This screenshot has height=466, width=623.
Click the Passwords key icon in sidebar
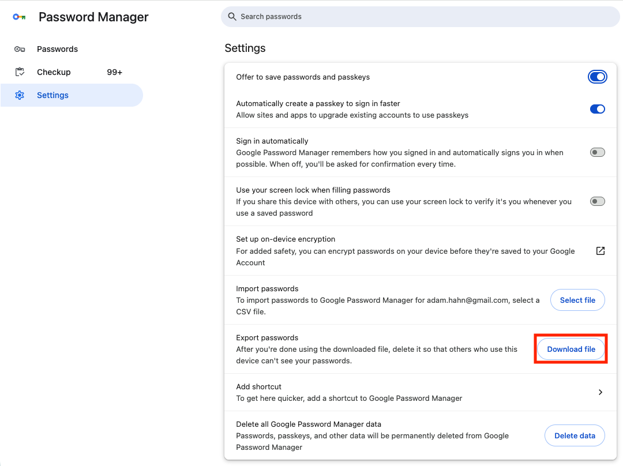point(20,49)
